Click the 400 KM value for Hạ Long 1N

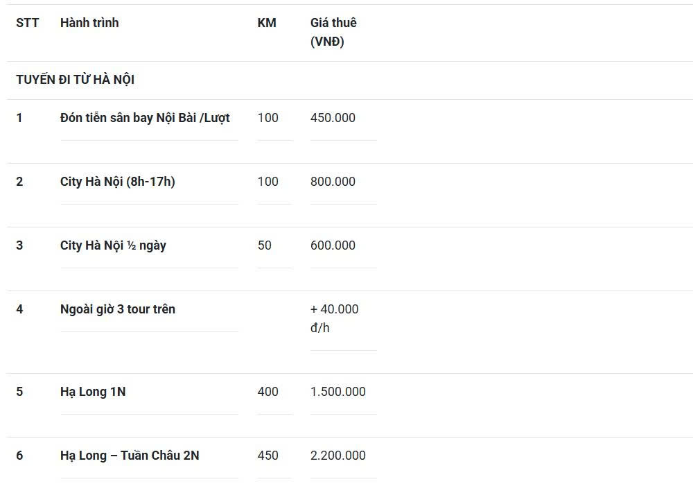(268, 392)
